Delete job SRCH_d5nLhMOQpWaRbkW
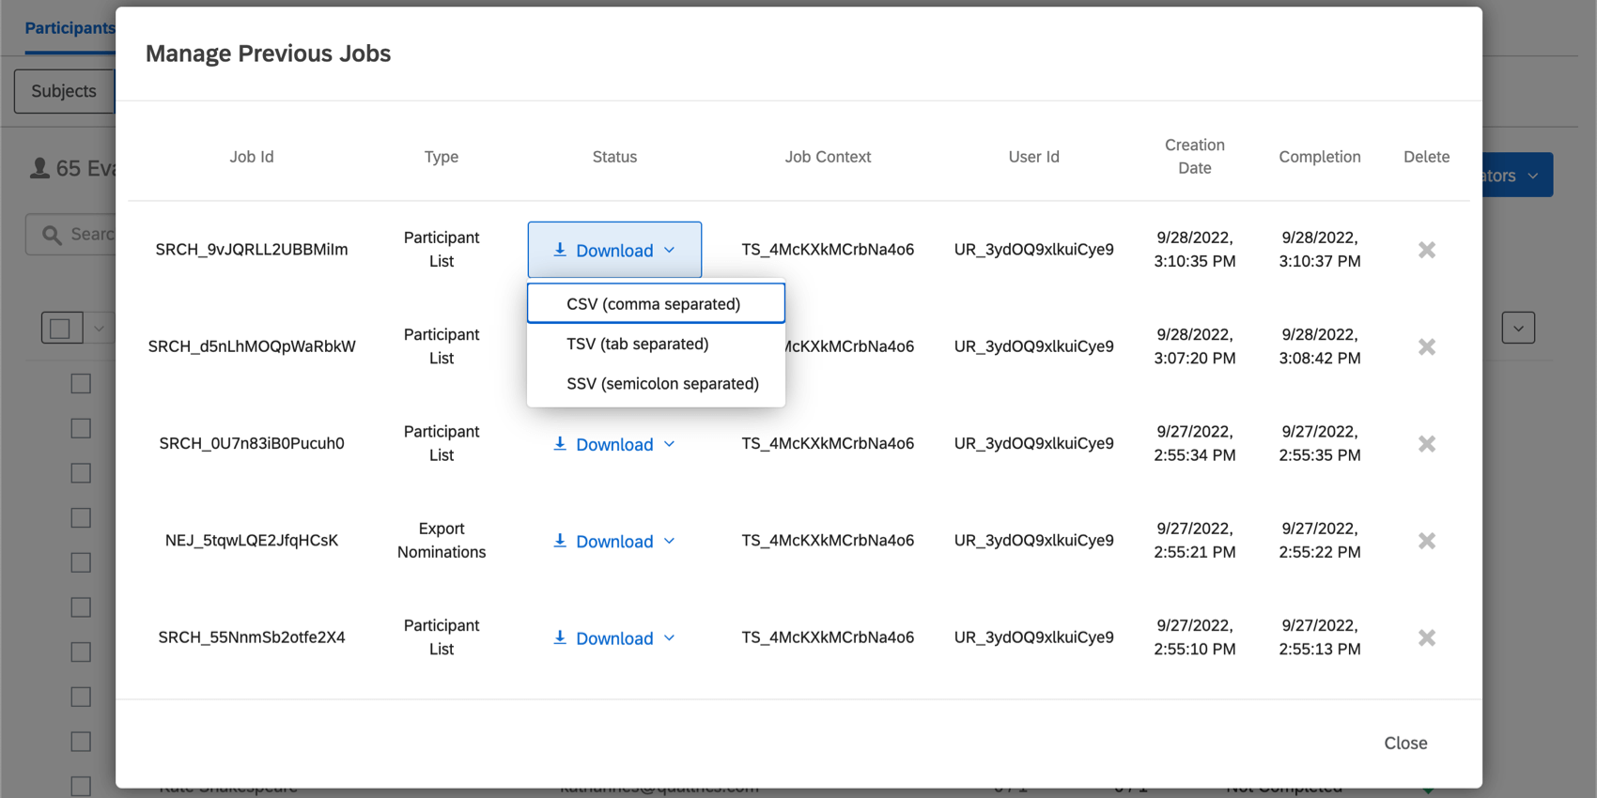Viewport: 1597px width, 798px height. click(x=1426, y=346)
